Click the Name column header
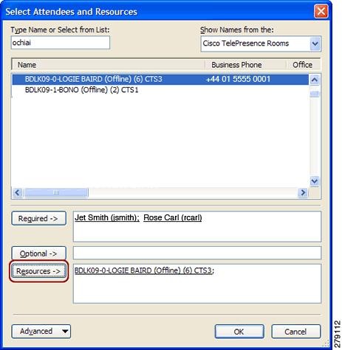342x350 pixels. 108,65
